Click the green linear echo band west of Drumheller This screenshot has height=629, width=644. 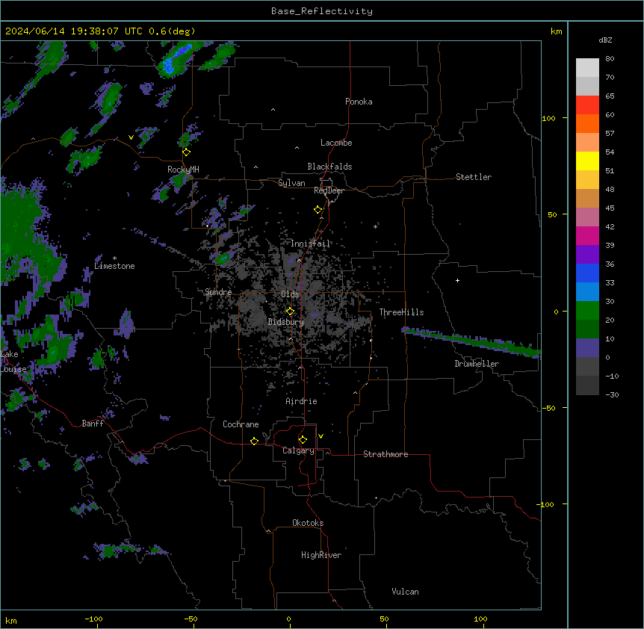471,341
